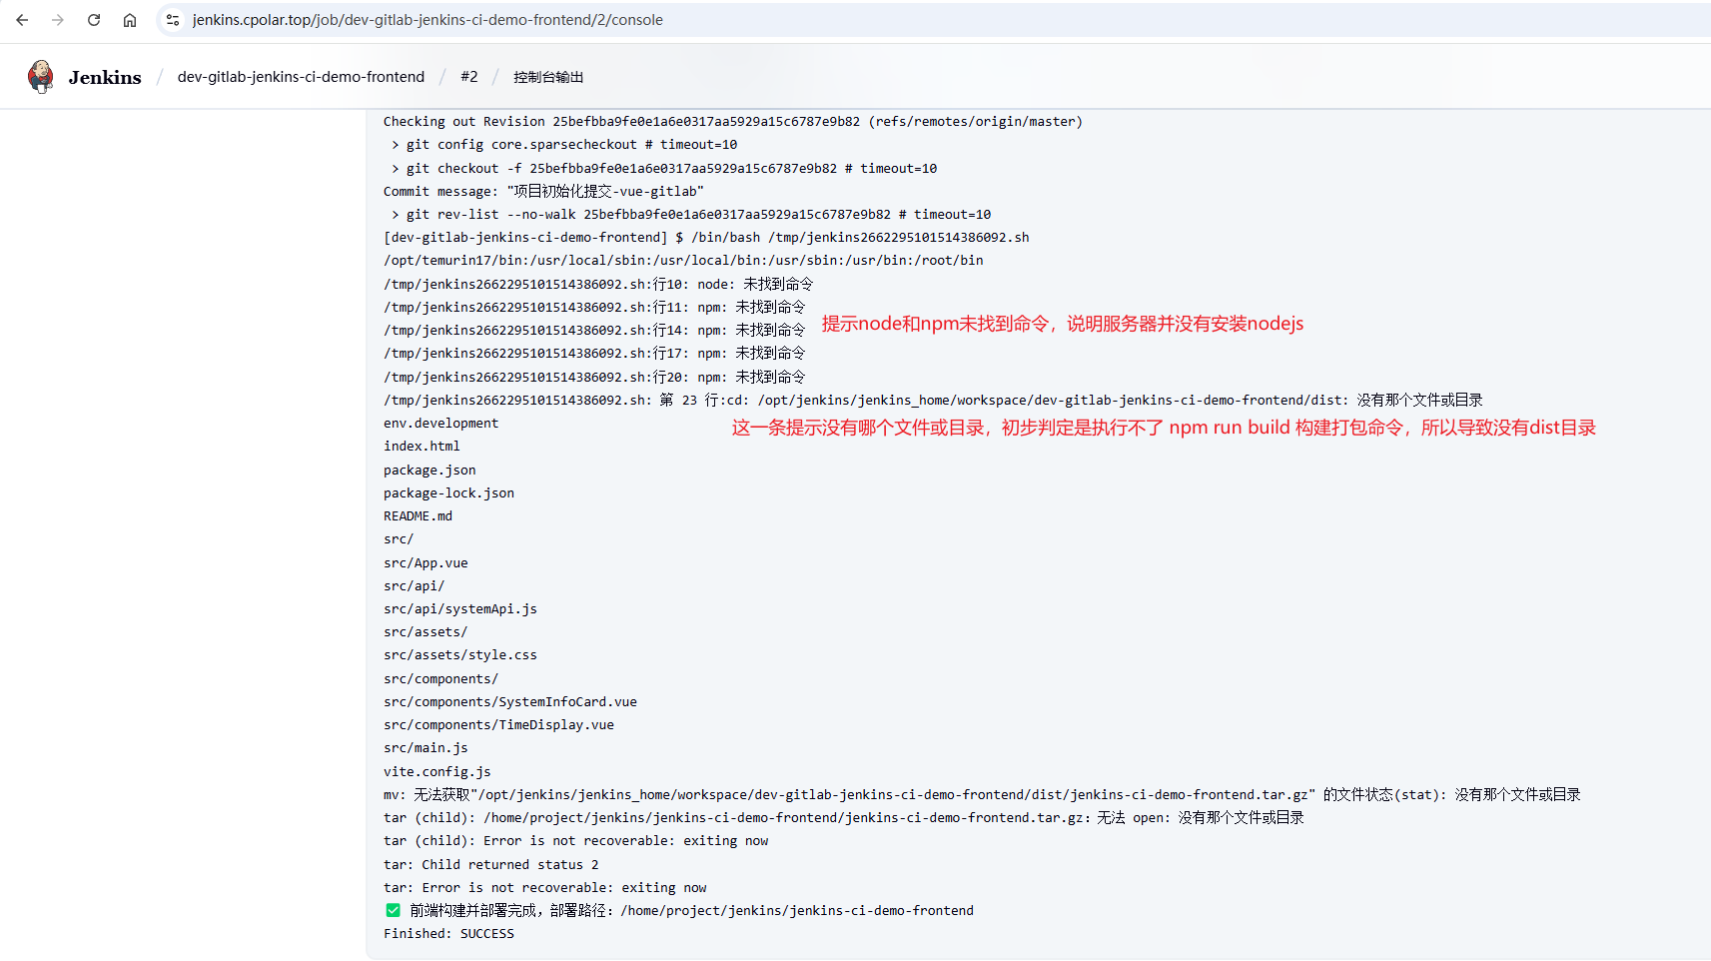Select the src/ line
The width and height of the screenshot is (1711, 961).
pos(399,539)
